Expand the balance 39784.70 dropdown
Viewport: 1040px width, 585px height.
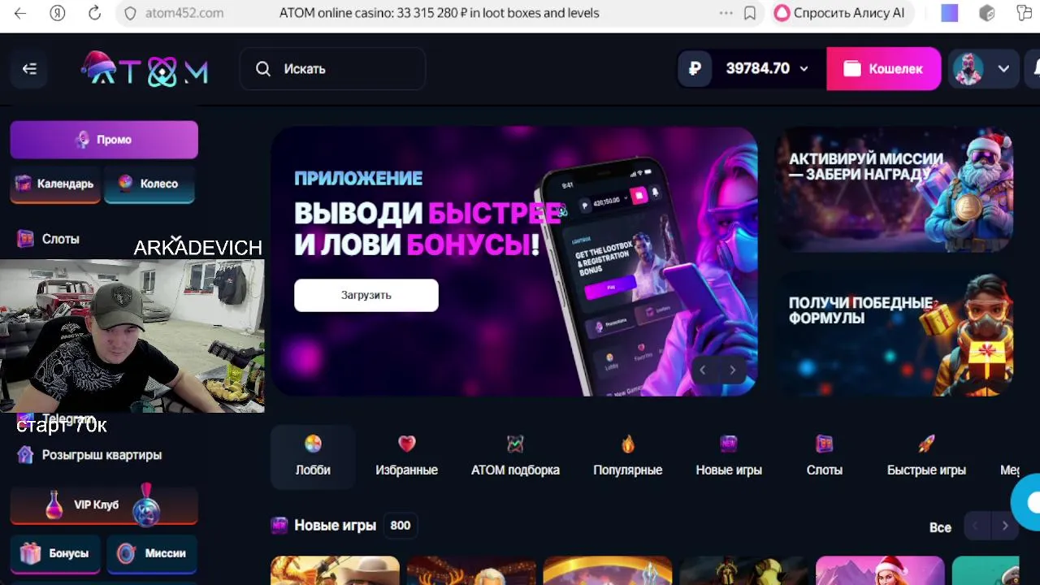pos(804,69)
